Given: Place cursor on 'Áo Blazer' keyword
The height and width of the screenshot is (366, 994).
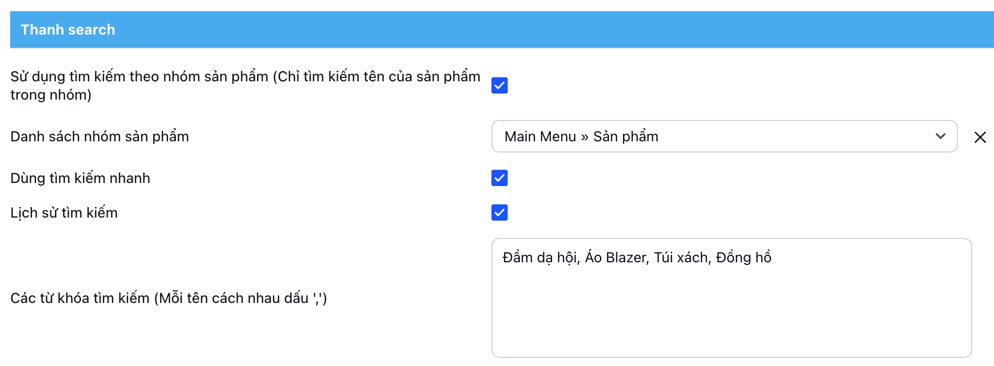Looking at the screenshot, I should (x=616, y=258).
